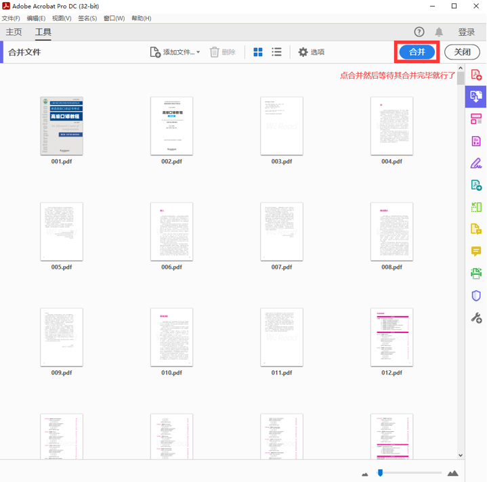The image size is (487, 482).
Task: Click the blue 合并 (Combine) button
Action: click(417, 52)
